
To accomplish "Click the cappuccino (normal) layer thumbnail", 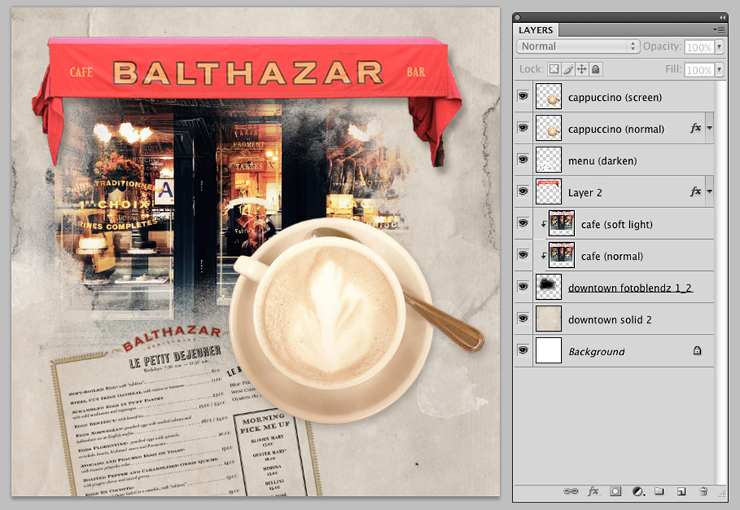I will (x=548, y=128).
